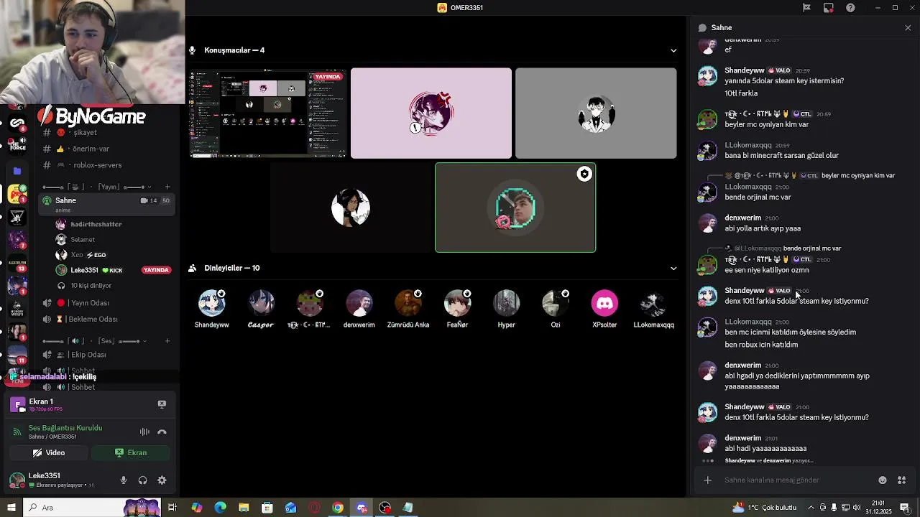
Task: Open the Forge server icon
Action: 17,146
